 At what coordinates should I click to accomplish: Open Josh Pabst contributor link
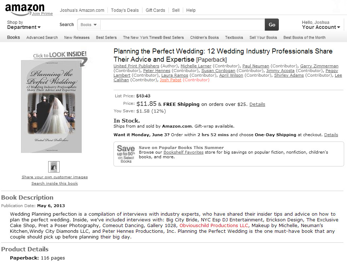[171, 80]
